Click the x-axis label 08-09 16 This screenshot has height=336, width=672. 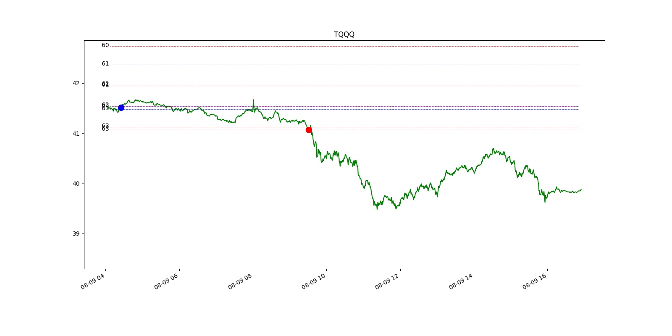coord(535,281)
